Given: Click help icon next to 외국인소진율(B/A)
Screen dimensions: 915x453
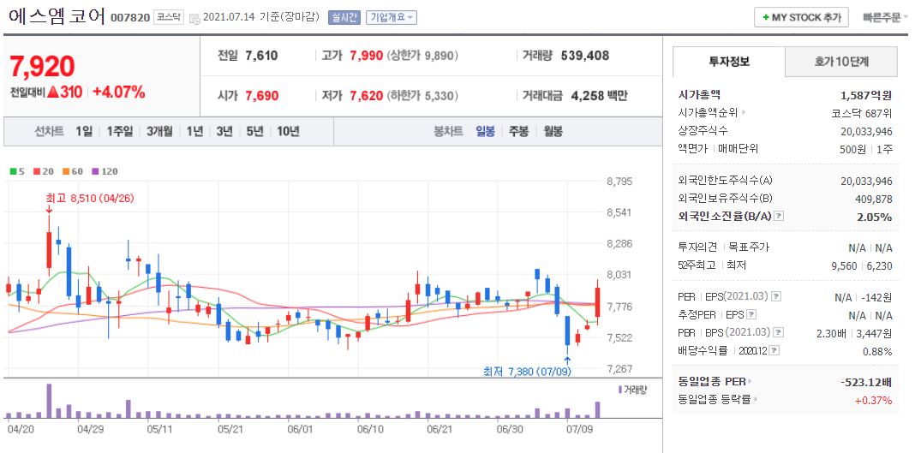Looking at the screenshot, I should pyautogui.click(x=779, y=217).
